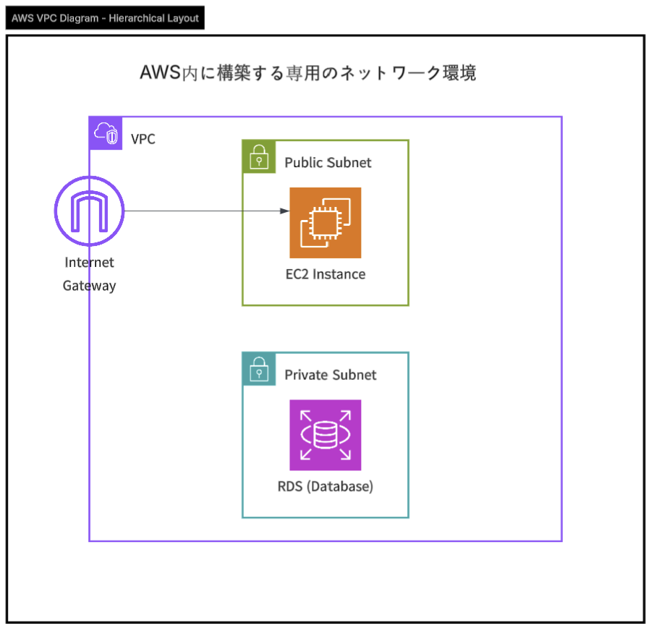
Task: Click the black outer diagram frame's bottom edge
Action: [x=326, y=622]
